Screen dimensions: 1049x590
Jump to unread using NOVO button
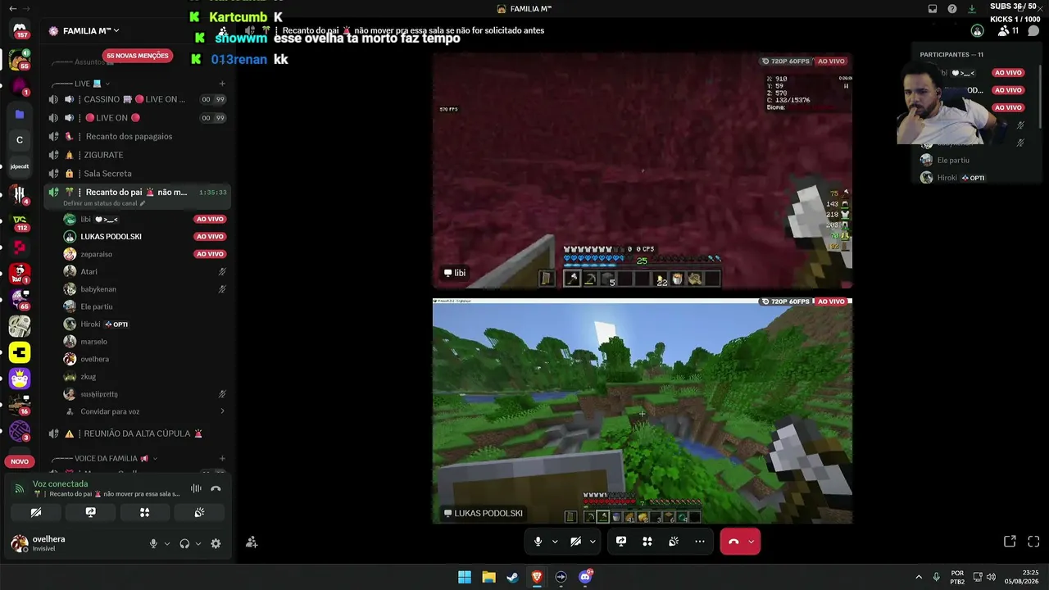pos(20,461)
